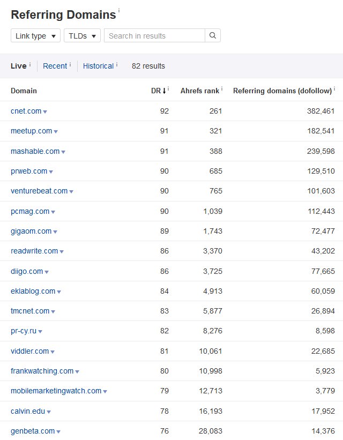343x440 pixels.
Task: Expand the mobilemarketingwatch.com dropdown arrow
Action: [x=105, y=392]
